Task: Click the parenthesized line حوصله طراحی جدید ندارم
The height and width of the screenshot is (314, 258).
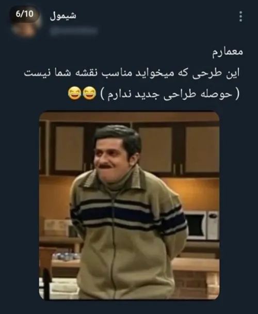Action: 170,94
